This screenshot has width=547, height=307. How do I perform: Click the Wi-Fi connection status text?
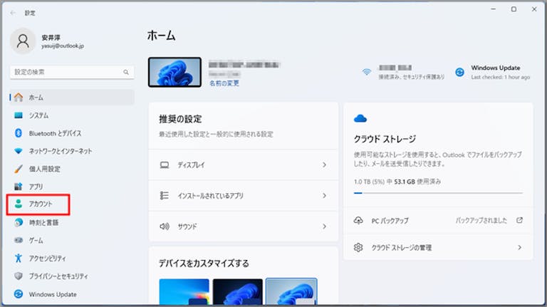coord(412,77)
